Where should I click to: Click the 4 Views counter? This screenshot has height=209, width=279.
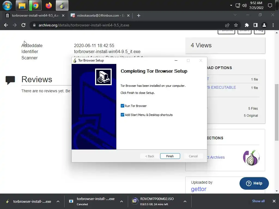(201, 45)
